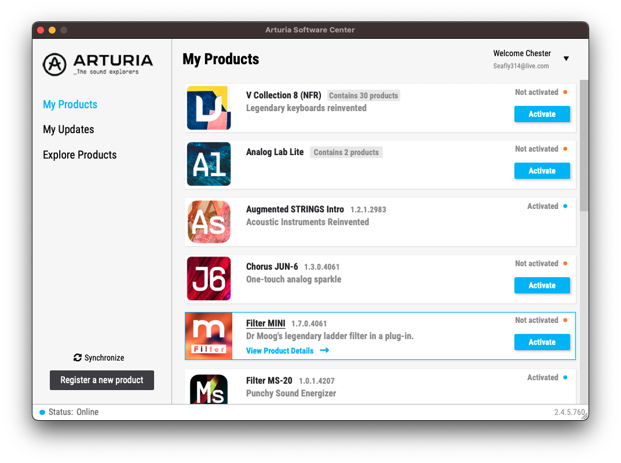Select the Chorus JUN-6 J6 icon

[x=209, y=278]
